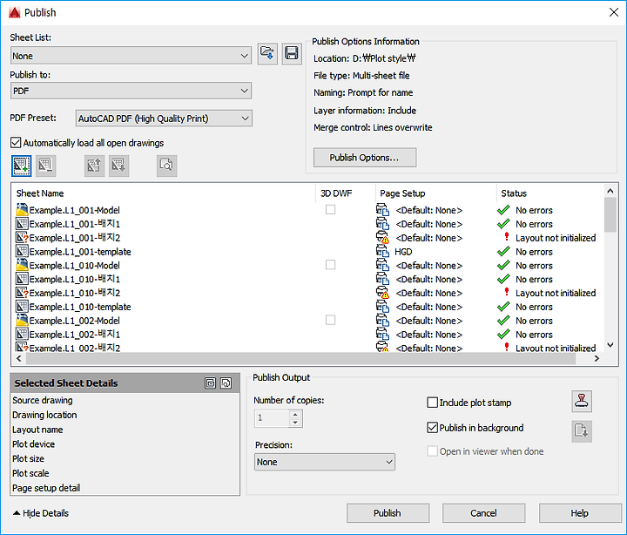
Task: Click page setup warning icon for Example.L1_010-배치2
Action: pos(382,293)
